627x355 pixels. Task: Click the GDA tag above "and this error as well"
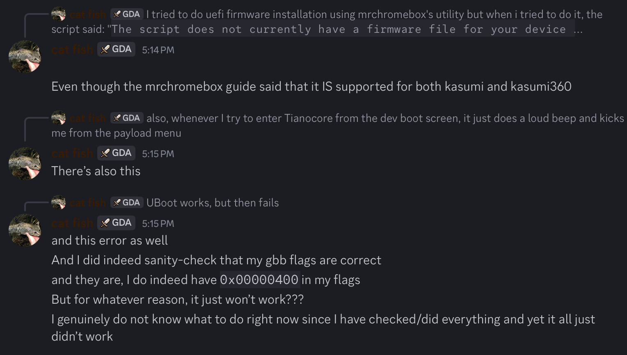click(117, 223)
